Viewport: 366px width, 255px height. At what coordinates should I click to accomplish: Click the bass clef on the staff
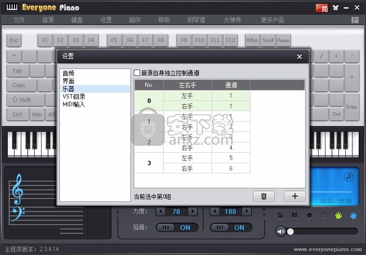[18, 213]
